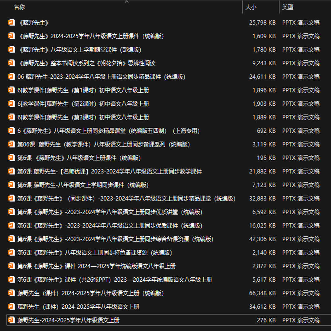Viewport: 331px width, 331px height.
Task: Select 第06课 藤野先生（教学课件）同步备课系列 file name
Action: point(104,144)
